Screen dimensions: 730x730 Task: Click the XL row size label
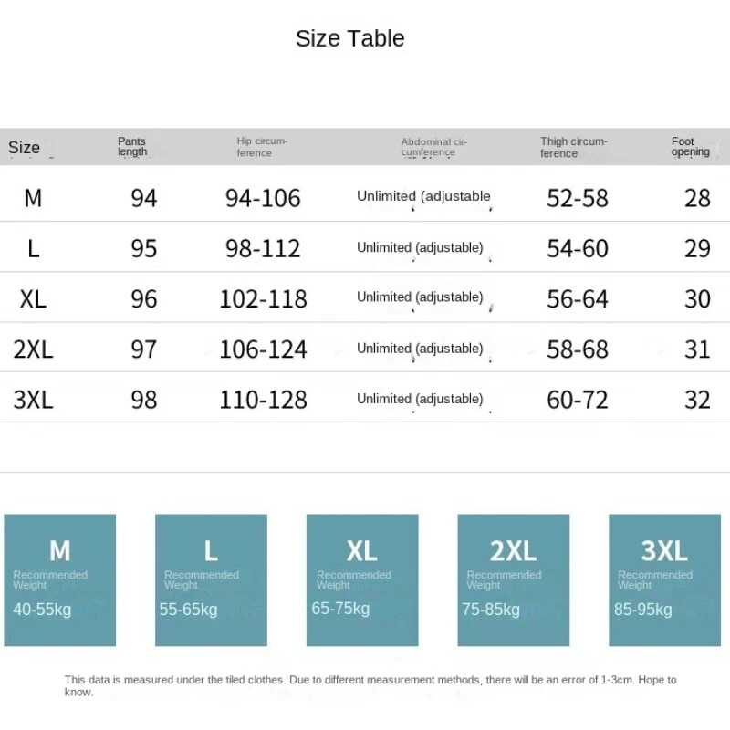[x=33, y=299]
